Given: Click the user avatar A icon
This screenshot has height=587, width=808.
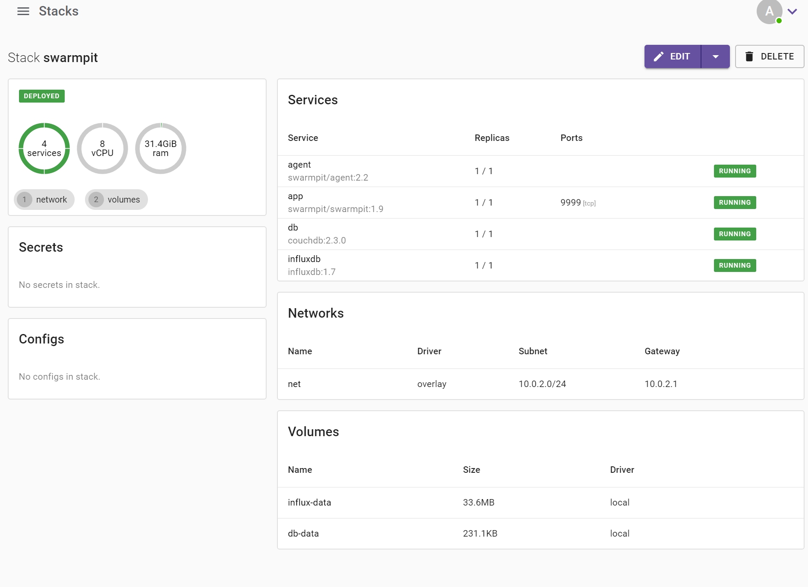Looking at the screenshot, I should click(x=769, y=11).
